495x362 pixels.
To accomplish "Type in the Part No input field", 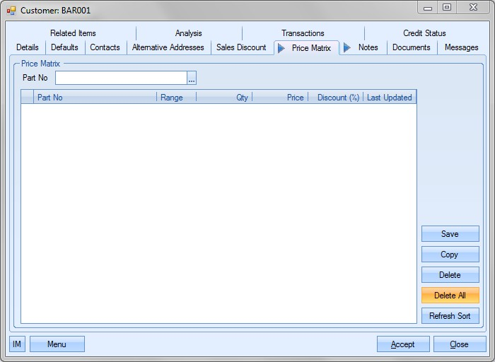I will (x=121, y=78).
